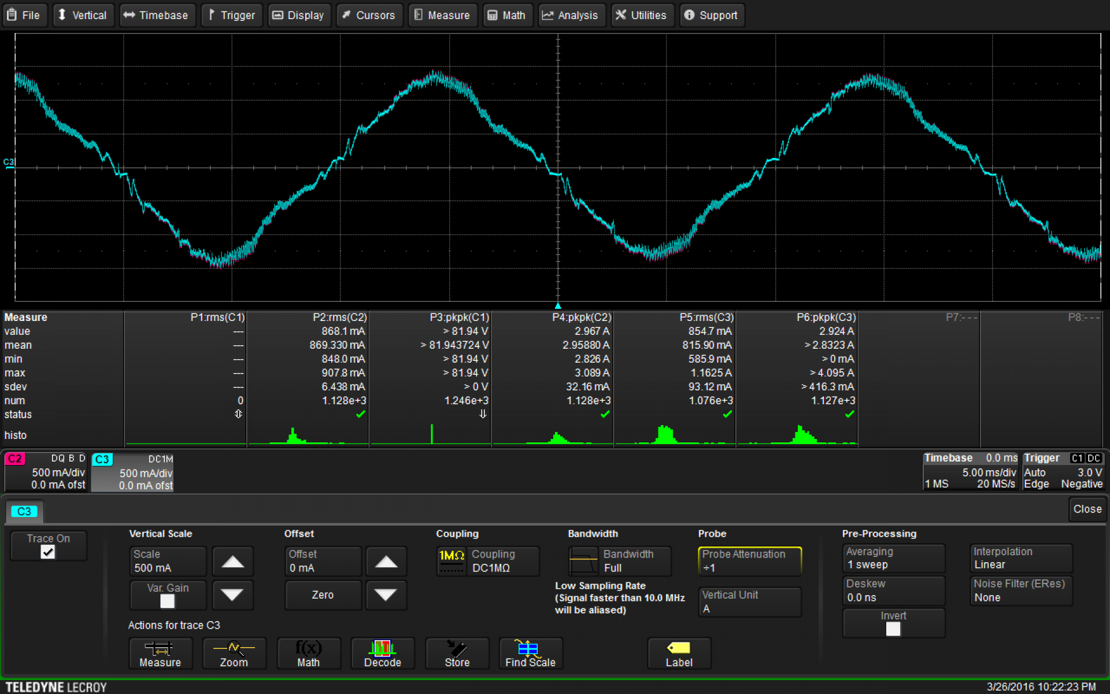The width and height of the screenshot is (1110, 694).
Task: Click the Probe Attenuation input field
Action: tap(749, 561)
